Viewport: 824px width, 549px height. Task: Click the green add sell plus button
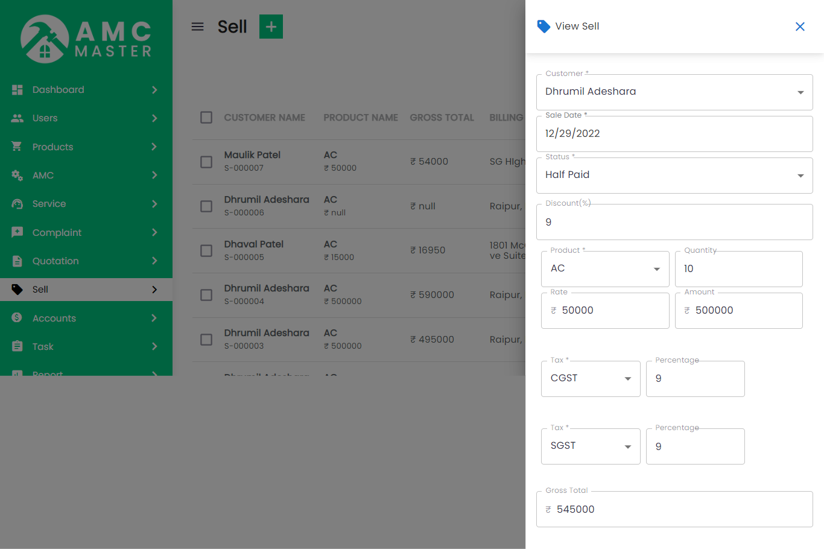coord(271,27)
